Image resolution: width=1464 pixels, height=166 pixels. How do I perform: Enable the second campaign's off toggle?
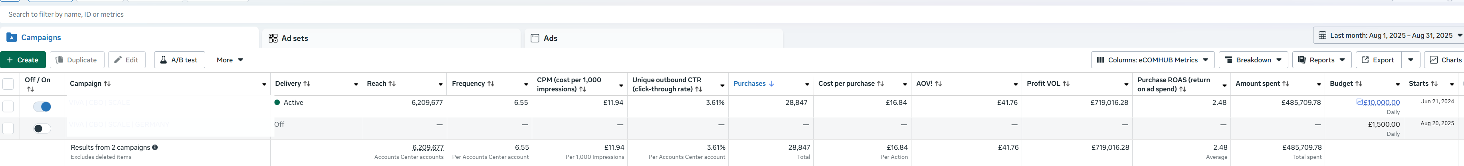click(x=42, y=129)
